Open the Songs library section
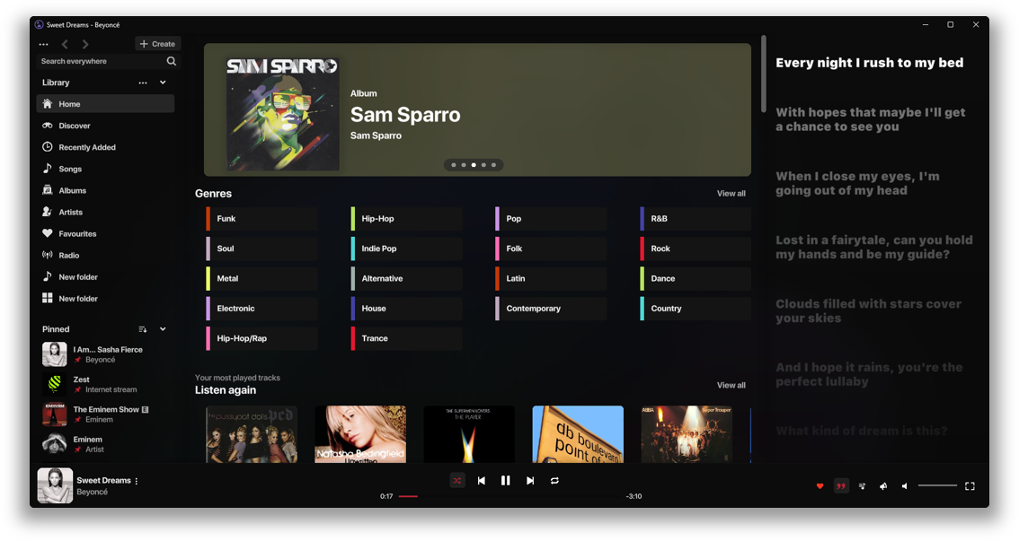Screen dimensions: 1019x541 pyautogui.click(x=105, y=169)
